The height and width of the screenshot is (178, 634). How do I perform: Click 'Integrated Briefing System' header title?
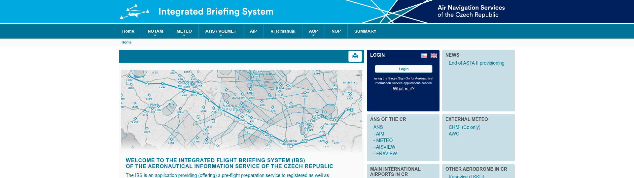(x=216, y=12)
